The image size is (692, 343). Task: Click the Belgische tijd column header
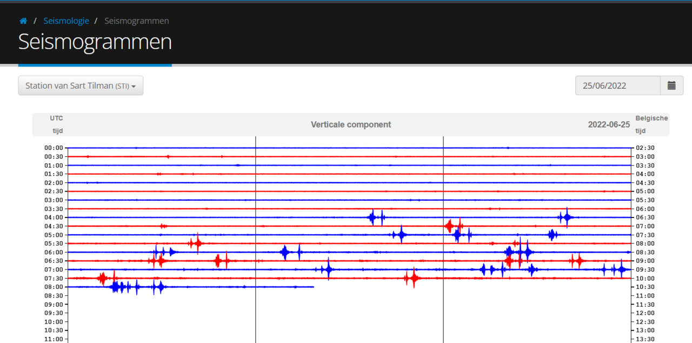tap(651, 124)
